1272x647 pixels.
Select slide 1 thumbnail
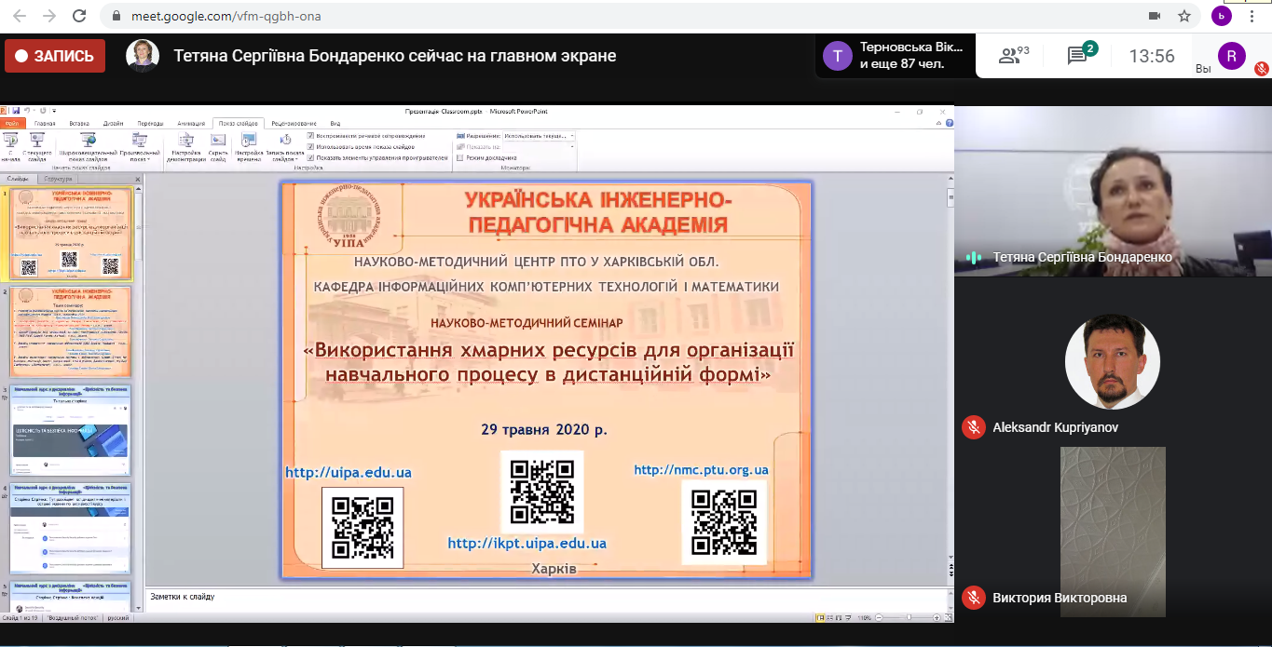pos(71,234)
